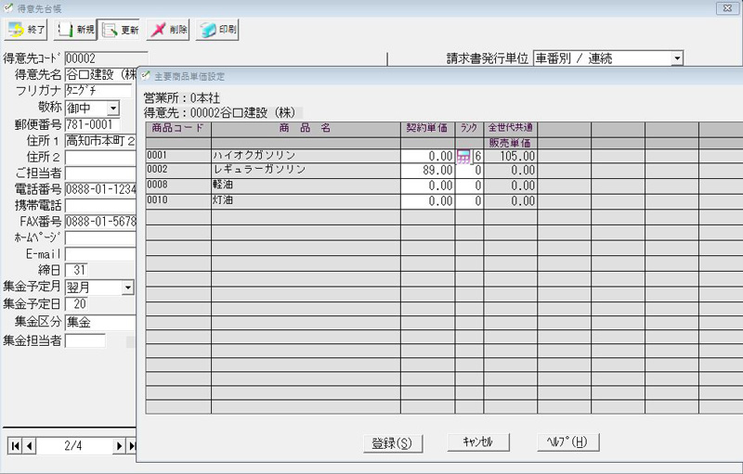This screenshot has width=743, height=474.
Task: Expand the 集金予定月 dropdown showing 翌月
Action: click(127, 288)
